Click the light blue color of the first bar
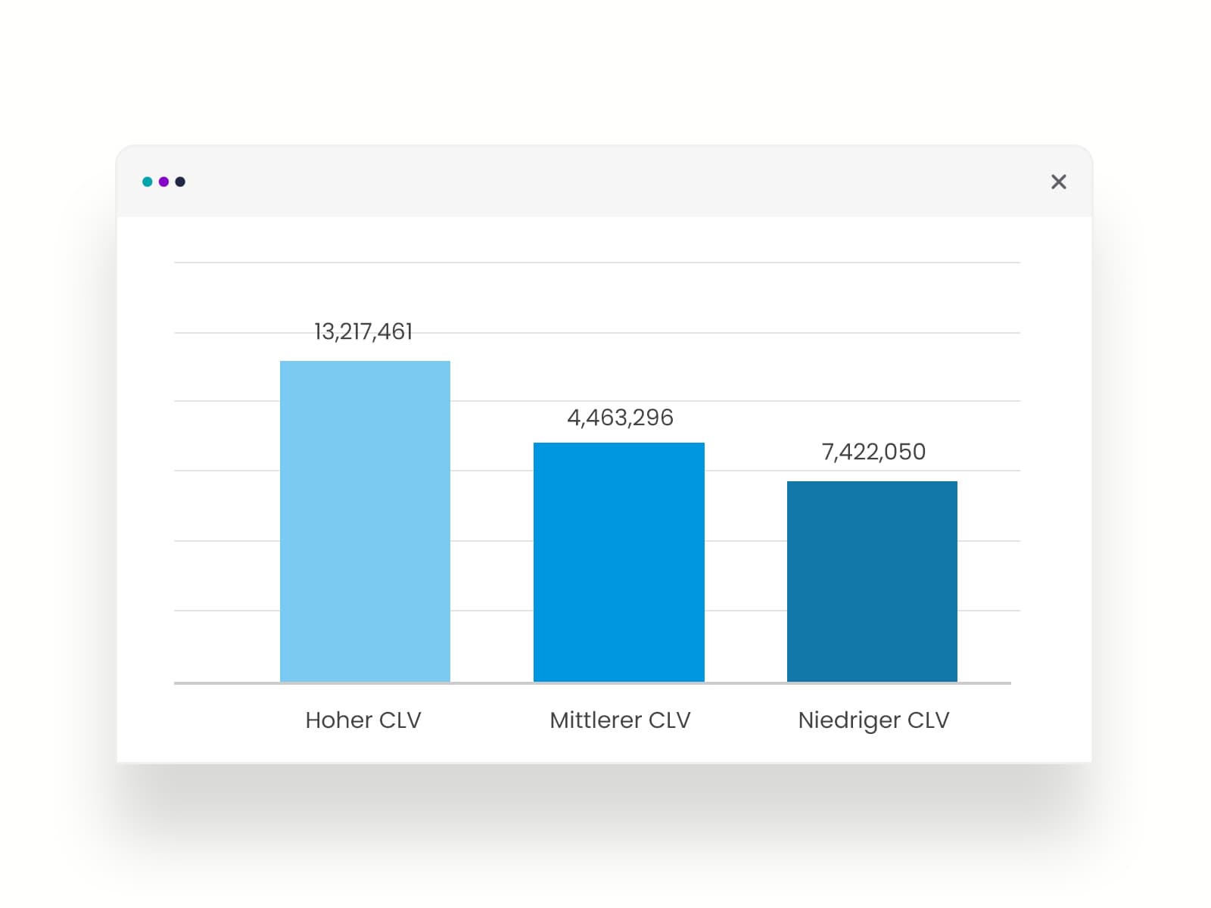This screenshot has height=908, width=1211. click(365, 454)
